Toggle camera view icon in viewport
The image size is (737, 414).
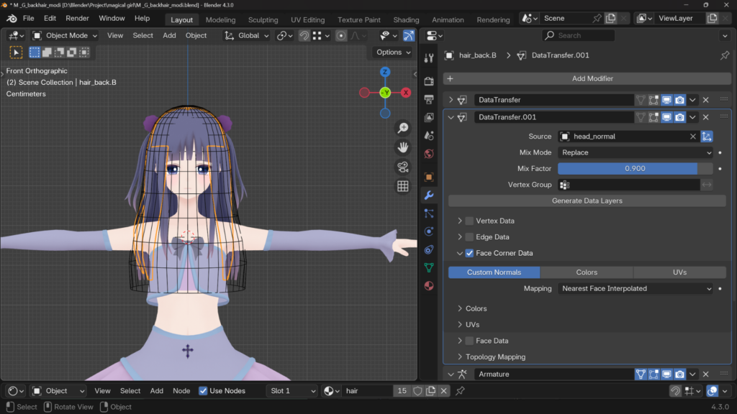tap(403, 167)
